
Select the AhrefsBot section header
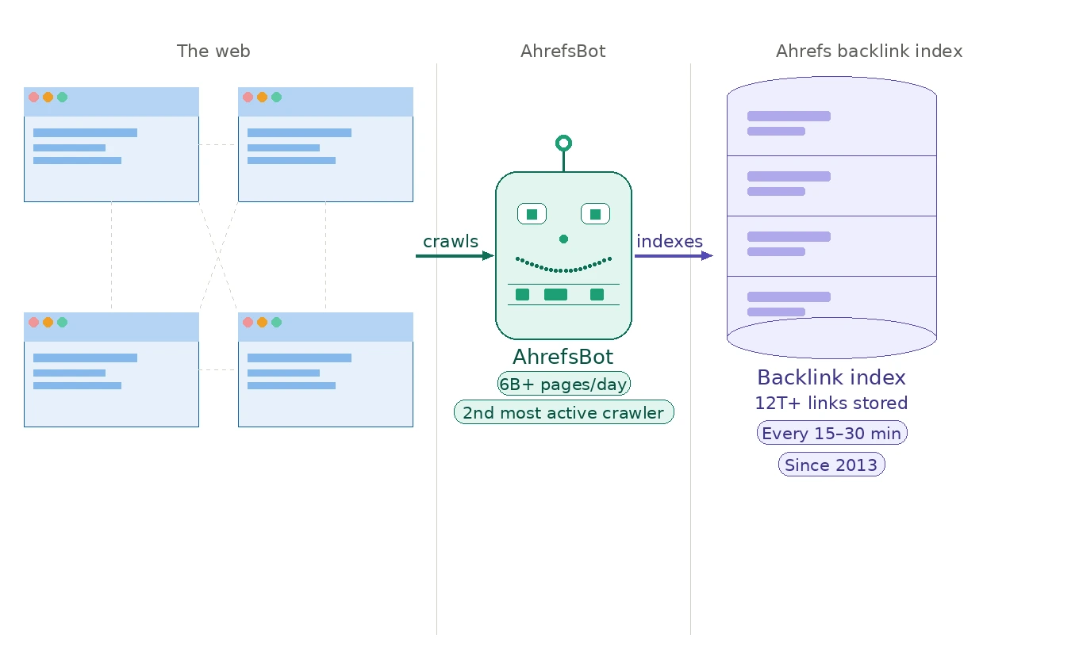(563, 51)
